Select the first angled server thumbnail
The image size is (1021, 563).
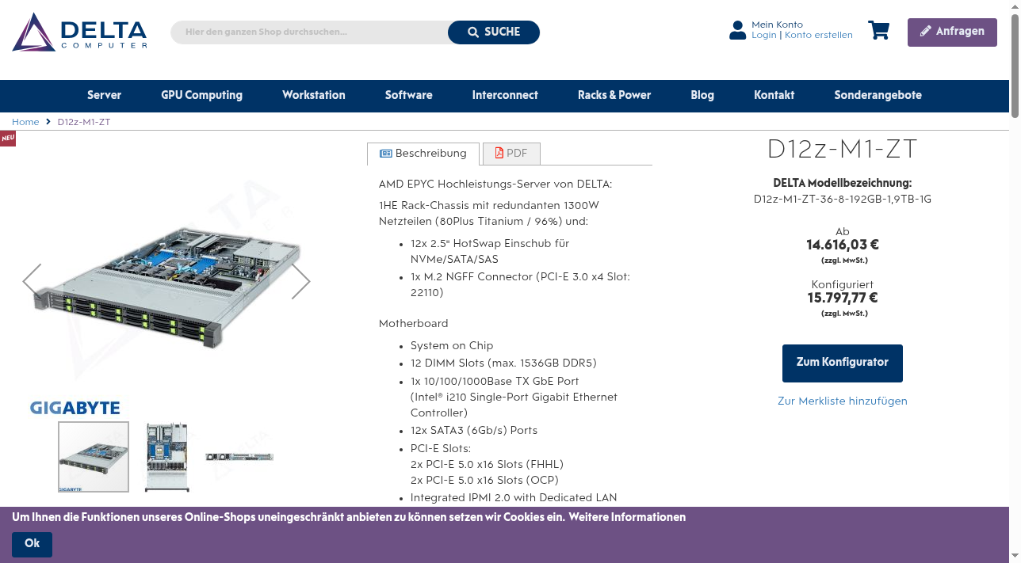click(x=94, y=457)
